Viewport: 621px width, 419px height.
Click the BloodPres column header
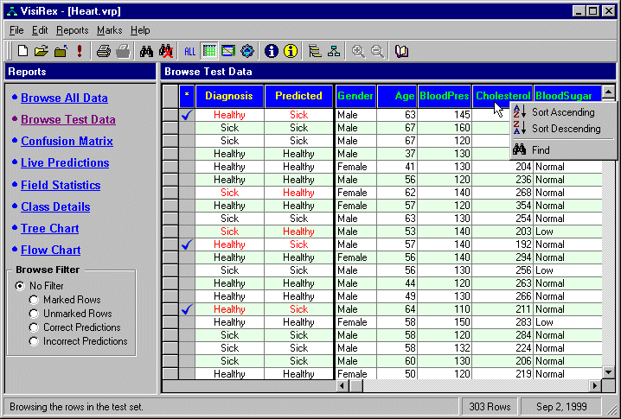click(x=445, y=96)
